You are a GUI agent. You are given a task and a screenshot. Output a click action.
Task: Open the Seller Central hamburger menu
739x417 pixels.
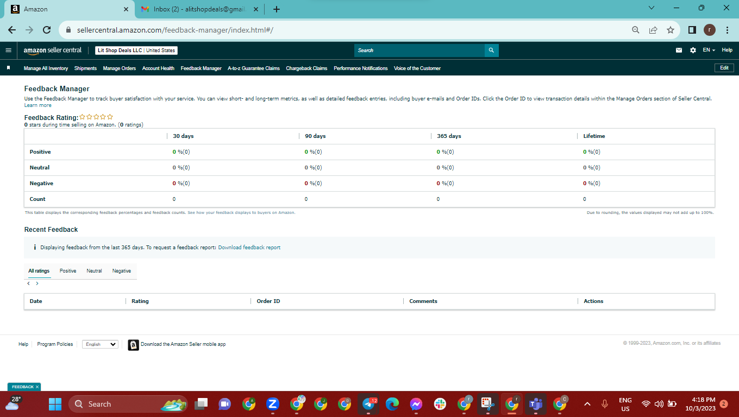coord(8,50)
